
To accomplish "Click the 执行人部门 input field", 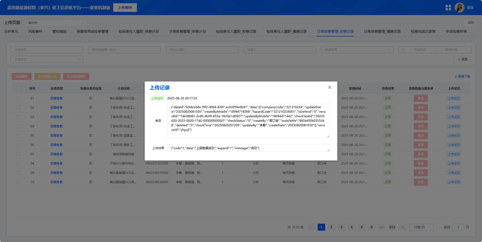I will point(202,50).
